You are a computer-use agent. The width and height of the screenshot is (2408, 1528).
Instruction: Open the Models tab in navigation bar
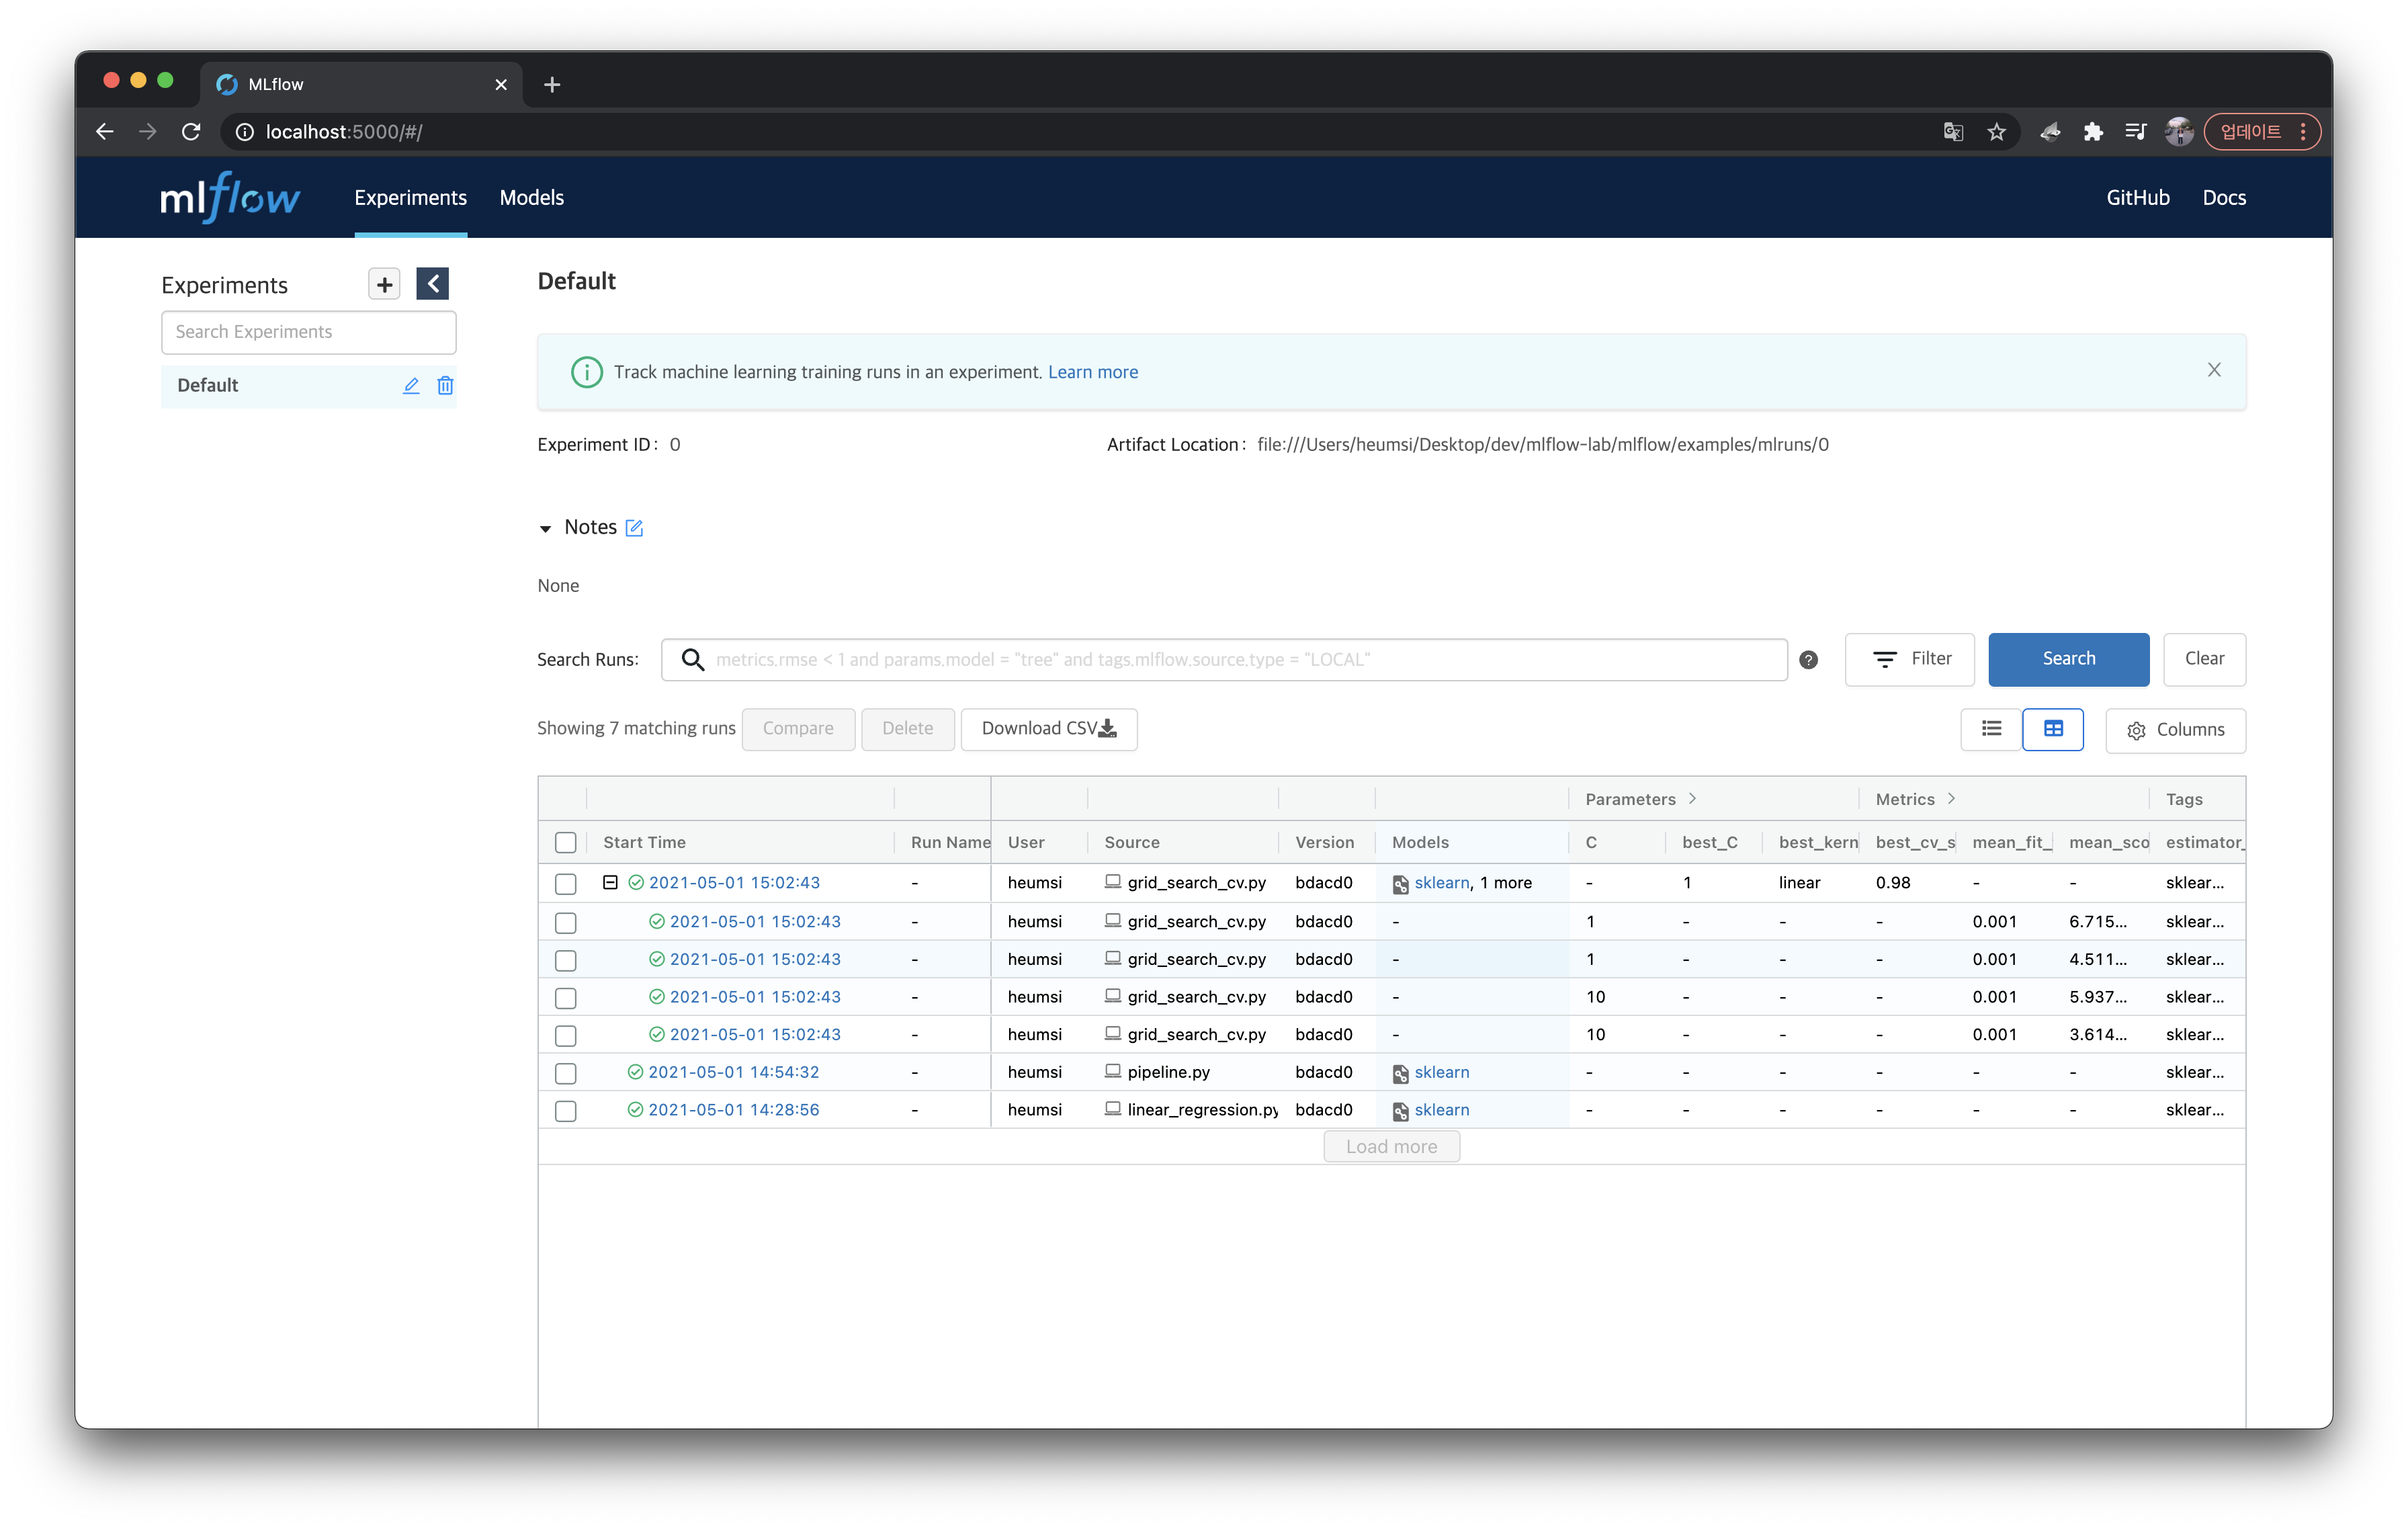point(531,198)
